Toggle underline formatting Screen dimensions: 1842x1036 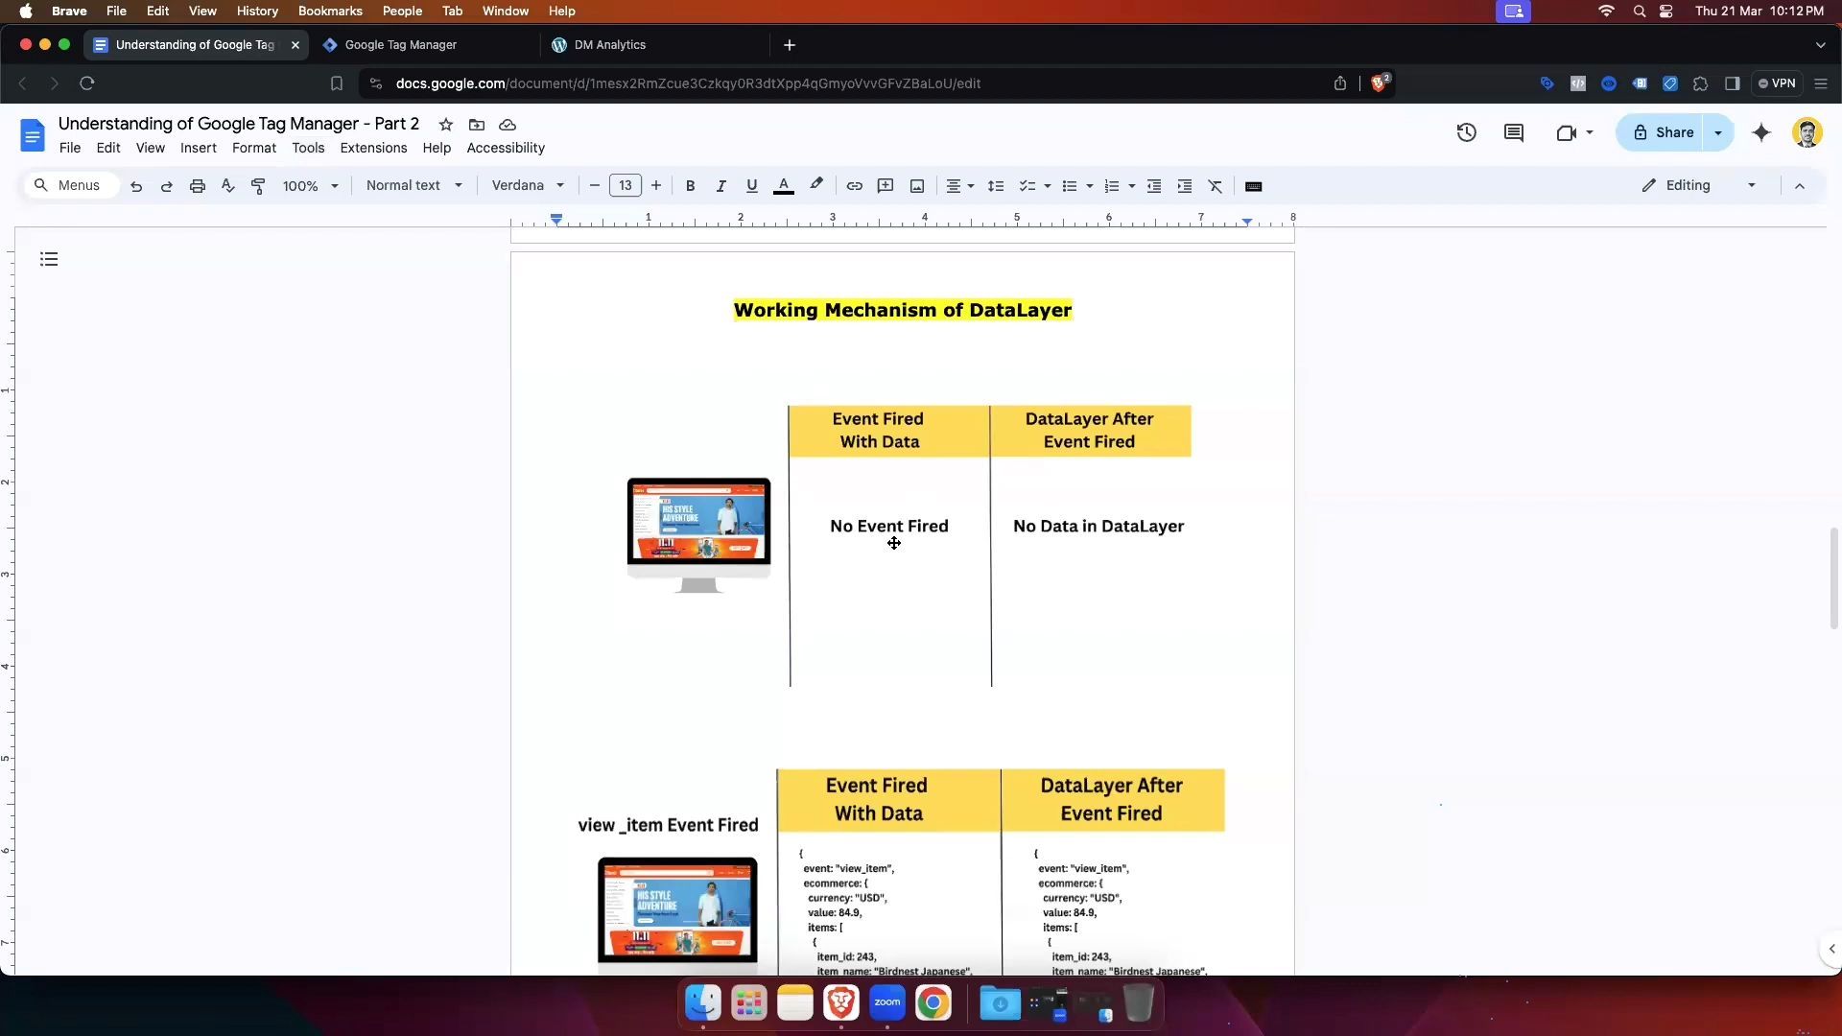751,186
